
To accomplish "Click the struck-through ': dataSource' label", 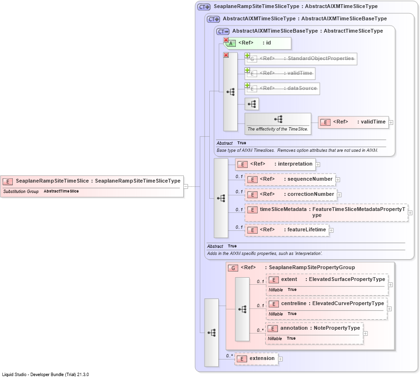I will (x=300, y=88).
